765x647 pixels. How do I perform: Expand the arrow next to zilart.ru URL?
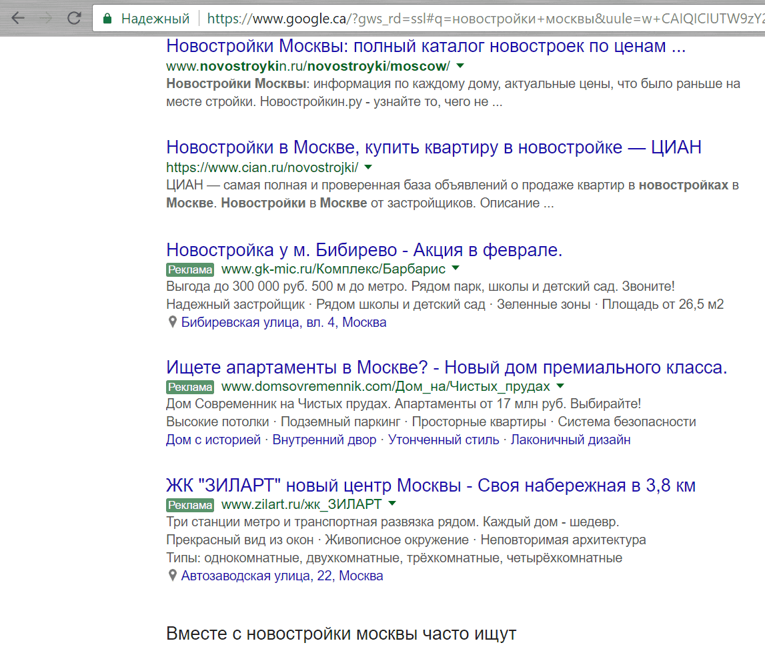[x=392, y=504]
